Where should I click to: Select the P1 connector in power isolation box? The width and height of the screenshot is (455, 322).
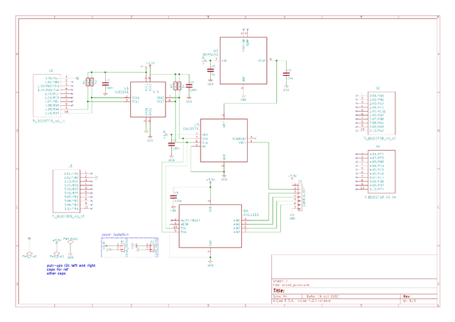point(123,247)
